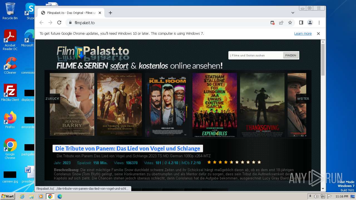This screenshot has height=200, width=356.
Task: Click the ZURÜCK carousel button
Action: pos(52,99)
